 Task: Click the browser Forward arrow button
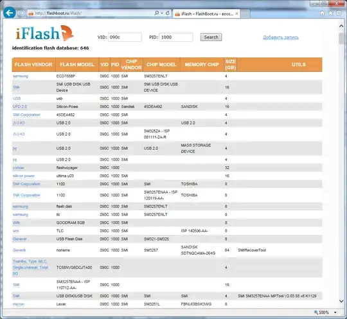click(x=21, y=14)
